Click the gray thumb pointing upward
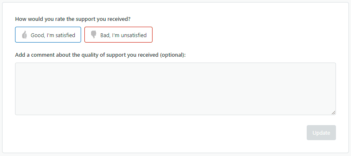Image resolution: width=351 pixels, height=156 pixels. pyautogui.click(x=24, y=35)
